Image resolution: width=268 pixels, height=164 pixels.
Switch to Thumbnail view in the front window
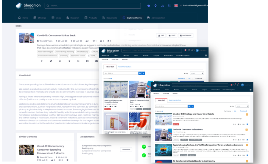(x=243, y=111)
